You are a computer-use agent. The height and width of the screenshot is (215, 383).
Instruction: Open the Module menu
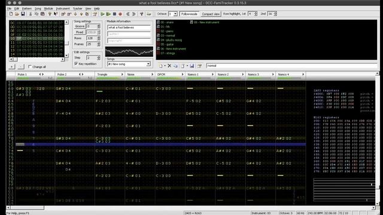click(x=48, y=8)
